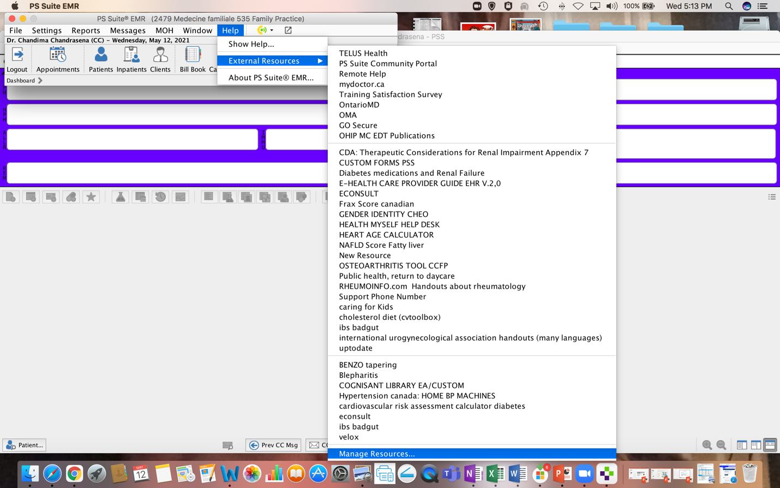
Task: Select Manage Resources... at bottom of submenu
Action: [x=472, y=454]
